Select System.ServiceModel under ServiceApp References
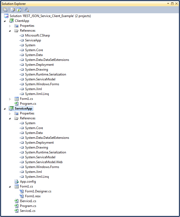The image size is (180, 217). (40, 157)
